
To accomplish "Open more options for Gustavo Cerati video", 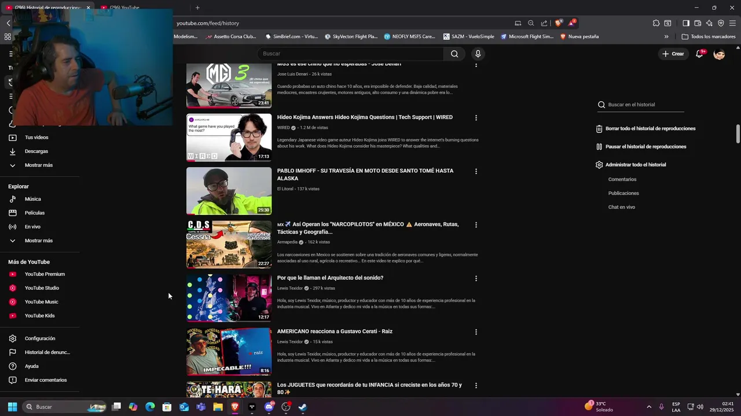I will (x=476, y=332).
